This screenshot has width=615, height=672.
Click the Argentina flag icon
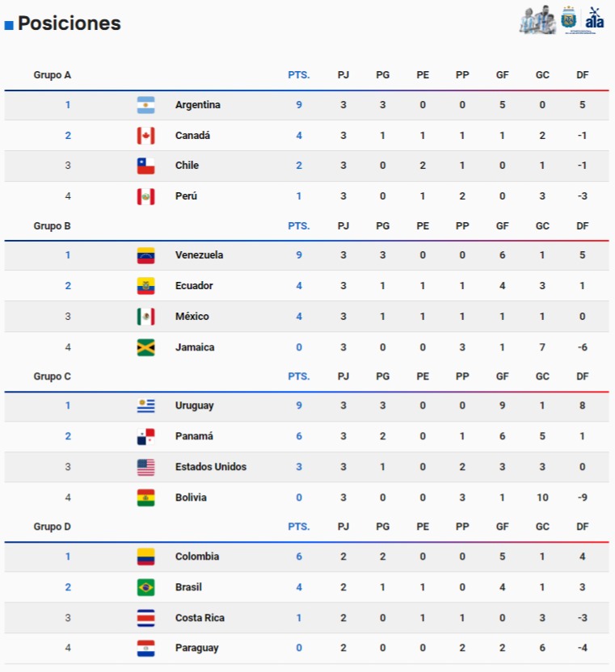click(x=145, y=105)
